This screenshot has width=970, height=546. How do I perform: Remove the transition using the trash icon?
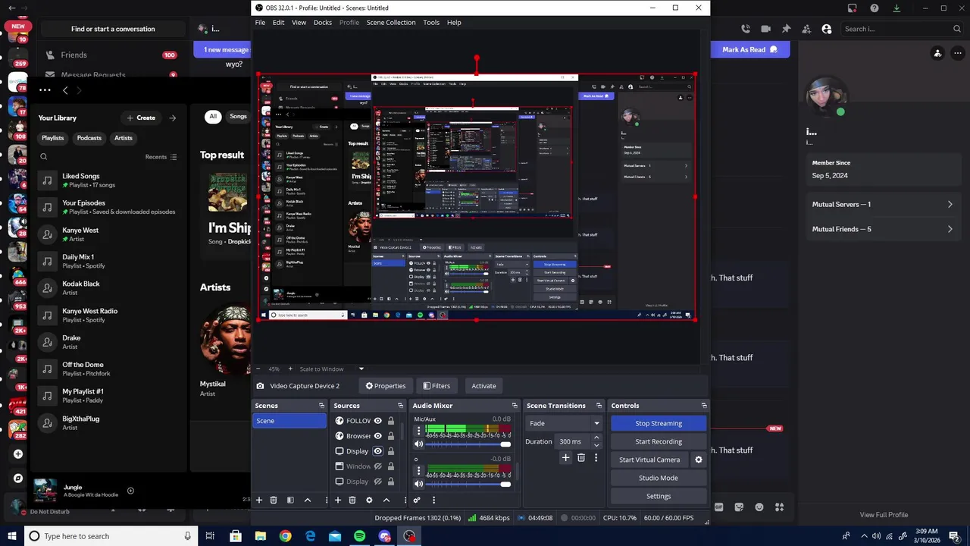pyautogui.click(x=581, y=458)
